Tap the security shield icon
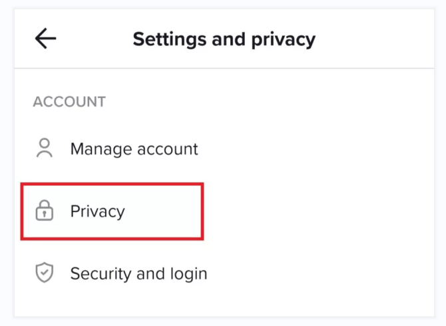446x326 pixels. pos(45,273)
